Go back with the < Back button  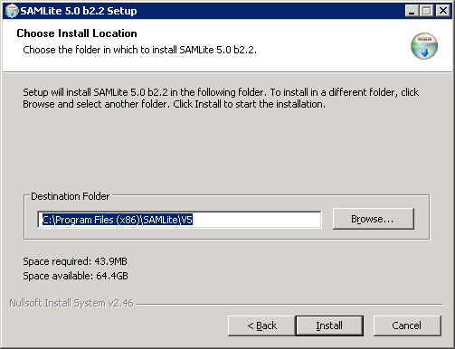[261, 325]
